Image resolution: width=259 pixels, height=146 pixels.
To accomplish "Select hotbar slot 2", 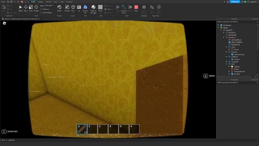I will click(93, 129).
